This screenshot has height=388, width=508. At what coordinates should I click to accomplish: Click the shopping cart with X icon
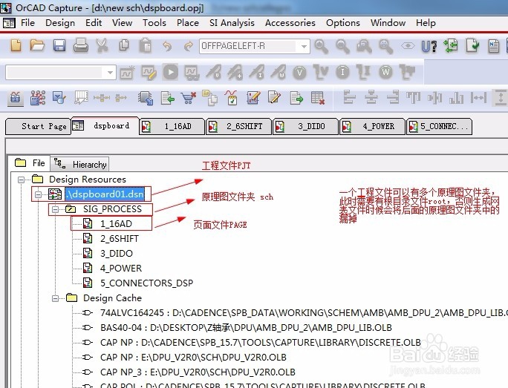(189, 98)
